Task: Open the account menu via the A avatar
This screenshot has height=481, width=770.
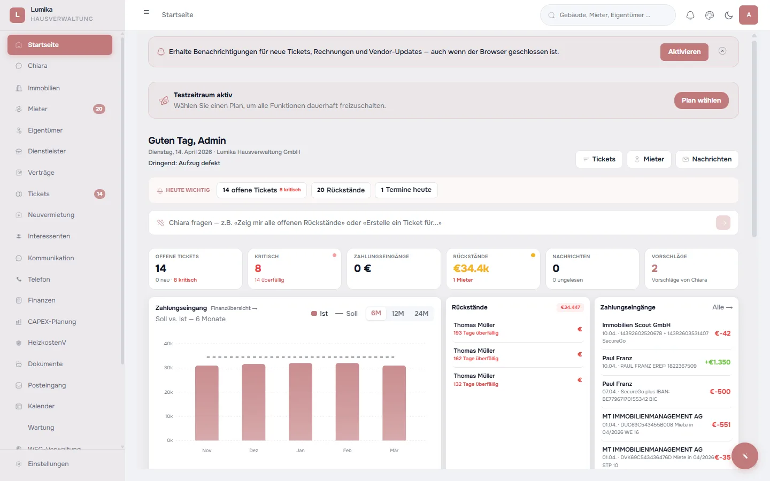Action: point(749,15)
